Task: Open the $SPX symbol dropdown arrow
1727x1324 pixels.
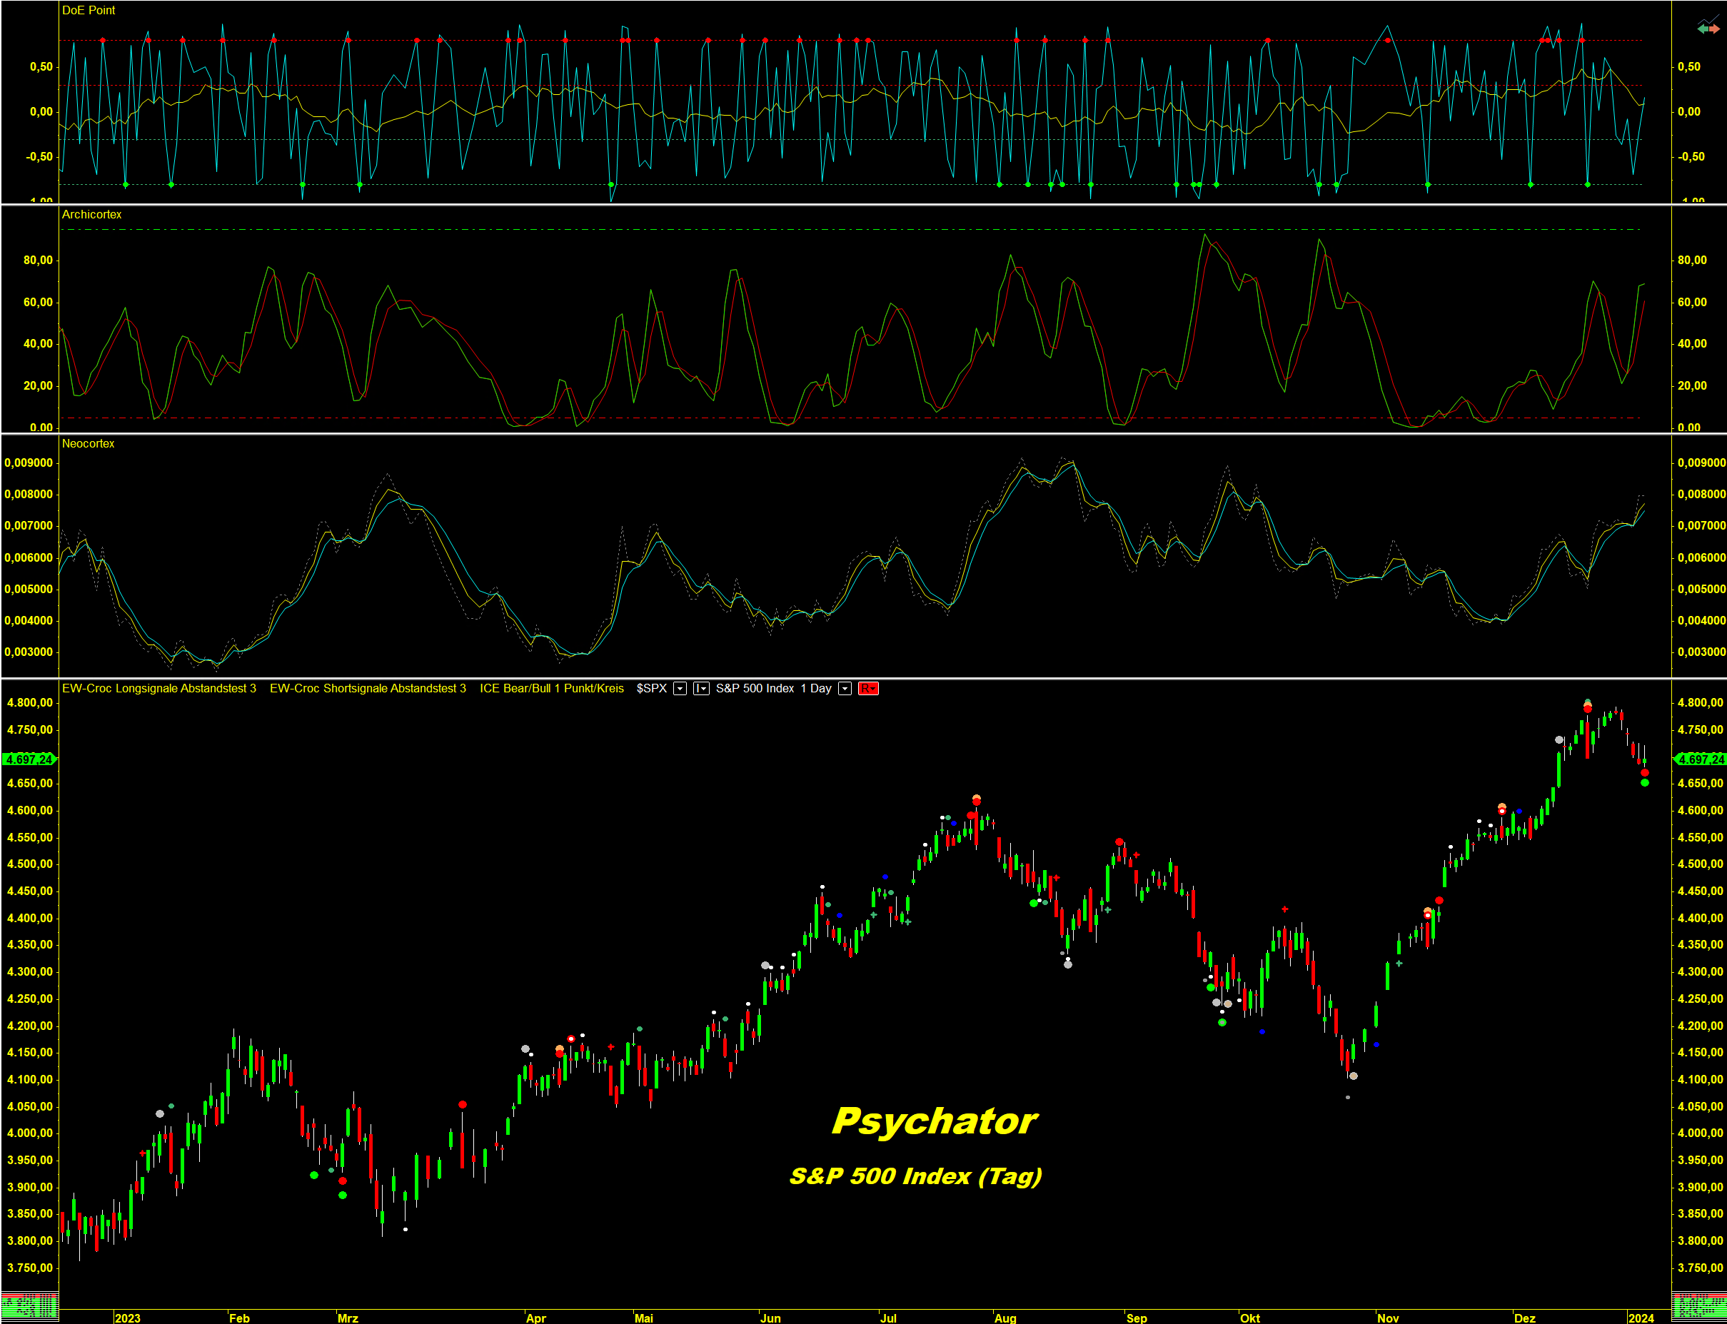Action: tap(680, 689)
